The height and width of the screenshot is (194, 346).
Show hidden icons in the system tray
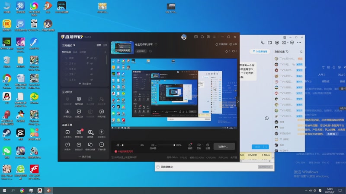tap(306, 191)
